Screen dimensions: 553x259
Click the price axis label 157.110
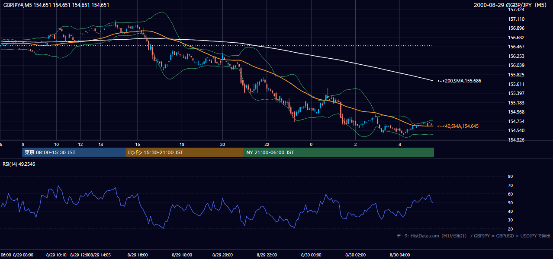pyautogui.click(x=516, y=19)
